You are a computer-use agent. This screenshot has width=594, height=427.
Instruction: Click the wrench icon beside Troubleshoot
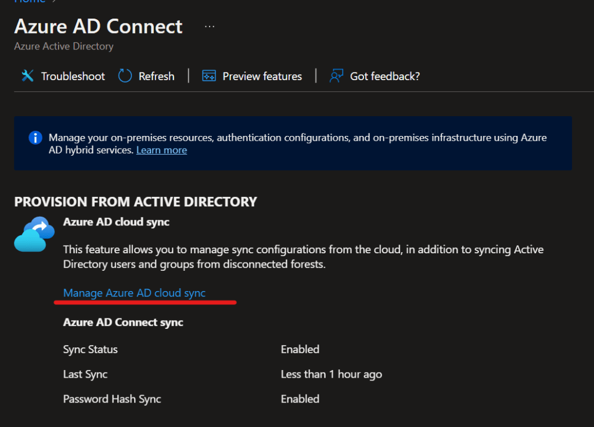click(27, 76)
